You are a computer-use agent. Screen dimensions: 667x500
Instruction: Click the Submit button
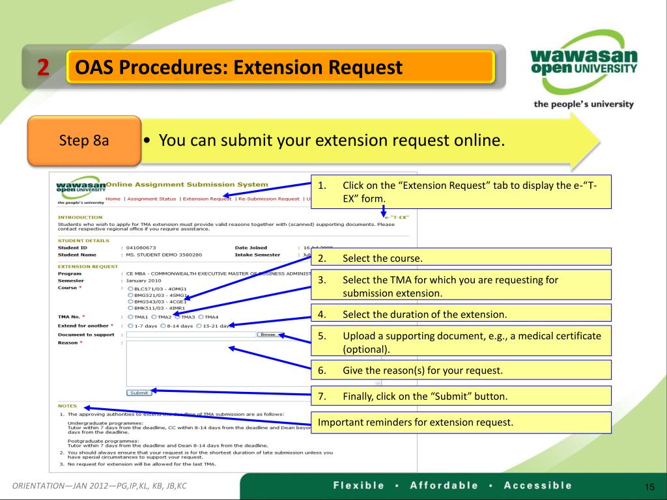pos(139,393)
